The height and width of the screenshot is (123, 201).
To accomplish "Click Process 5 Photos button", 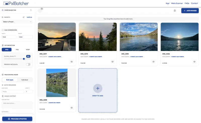I will [x=17, y=119].
